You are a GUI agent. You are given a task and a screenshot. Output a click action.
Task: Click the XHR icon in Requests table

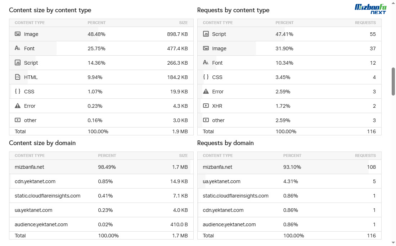click(x=206, y=106)
